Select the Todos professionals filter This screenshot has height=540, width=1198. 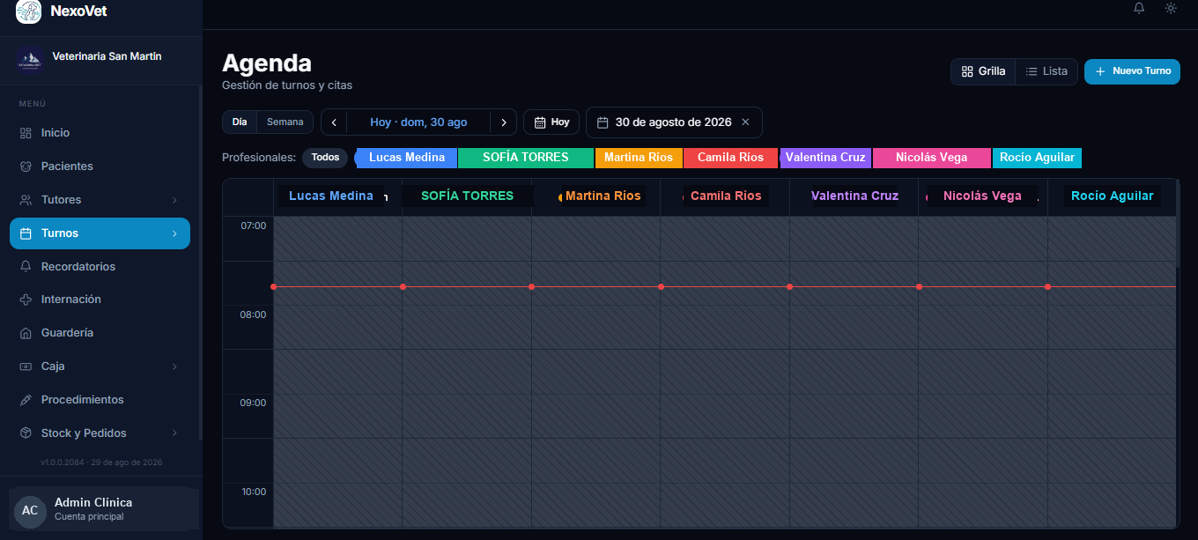pyautogui.click(x=325, y=158)
